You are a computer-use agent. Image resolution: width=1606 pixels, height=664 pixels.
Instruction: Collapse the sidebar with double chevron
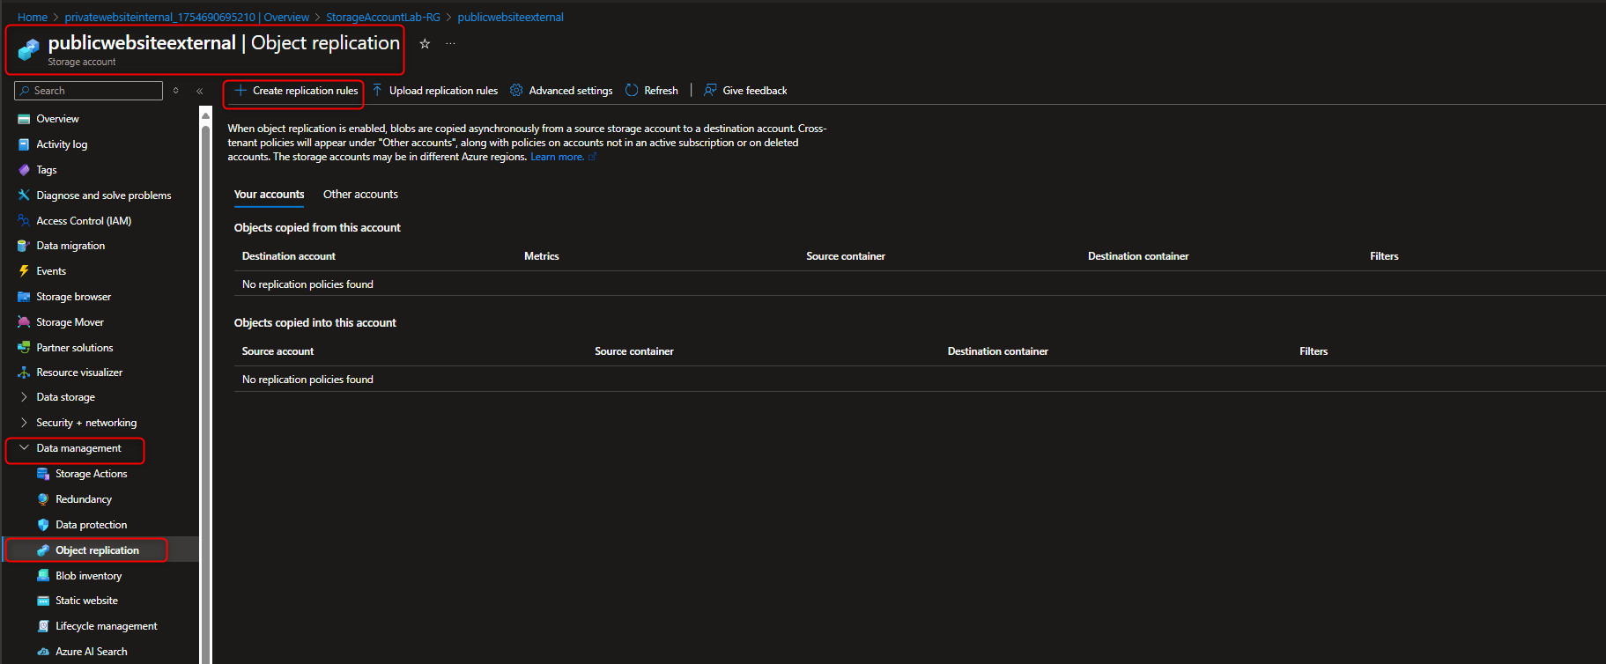tap(200, 91)
